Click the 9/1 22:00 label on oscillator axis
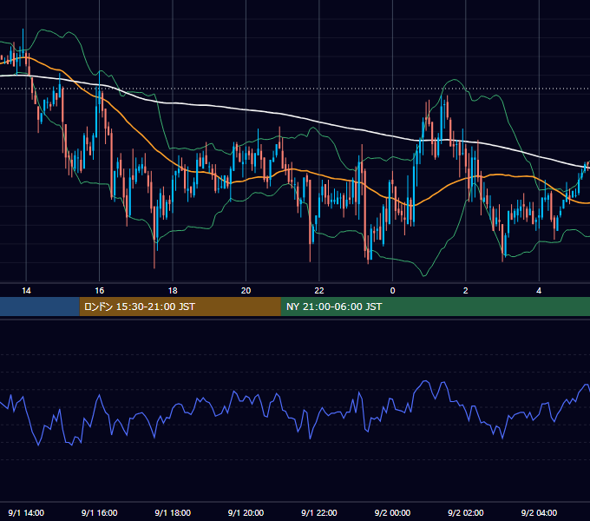The width and height of the screenshot is (590, 521). (x=319, y=512)
